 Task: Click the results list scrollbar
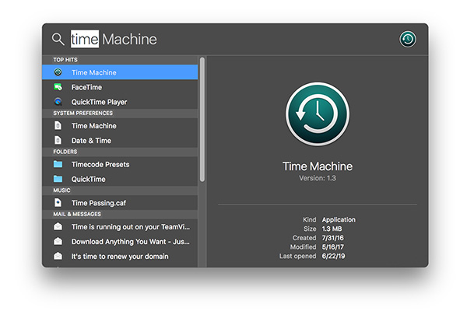[202, 119]
